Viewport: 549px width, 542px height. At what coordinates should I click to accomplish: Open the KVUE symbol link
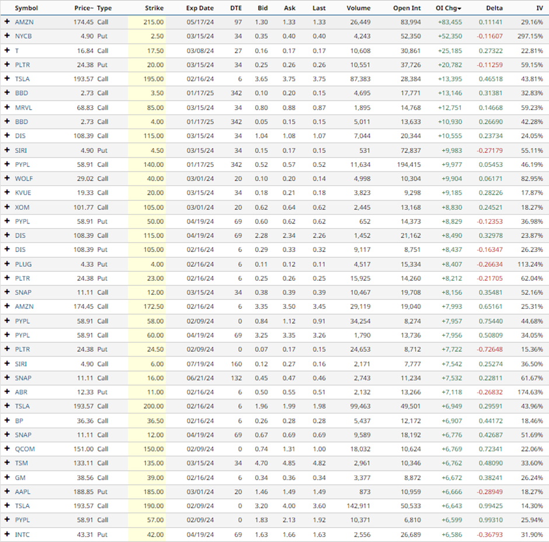tap(23, 193)
